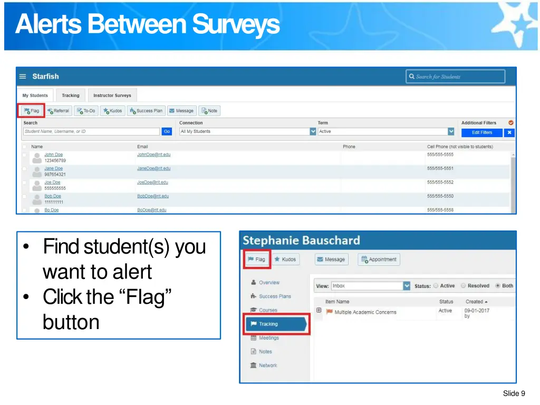The width and height of the screenshot is (540, 405).
Task: Sort by the Item Name column header
Action: [337, 302]
